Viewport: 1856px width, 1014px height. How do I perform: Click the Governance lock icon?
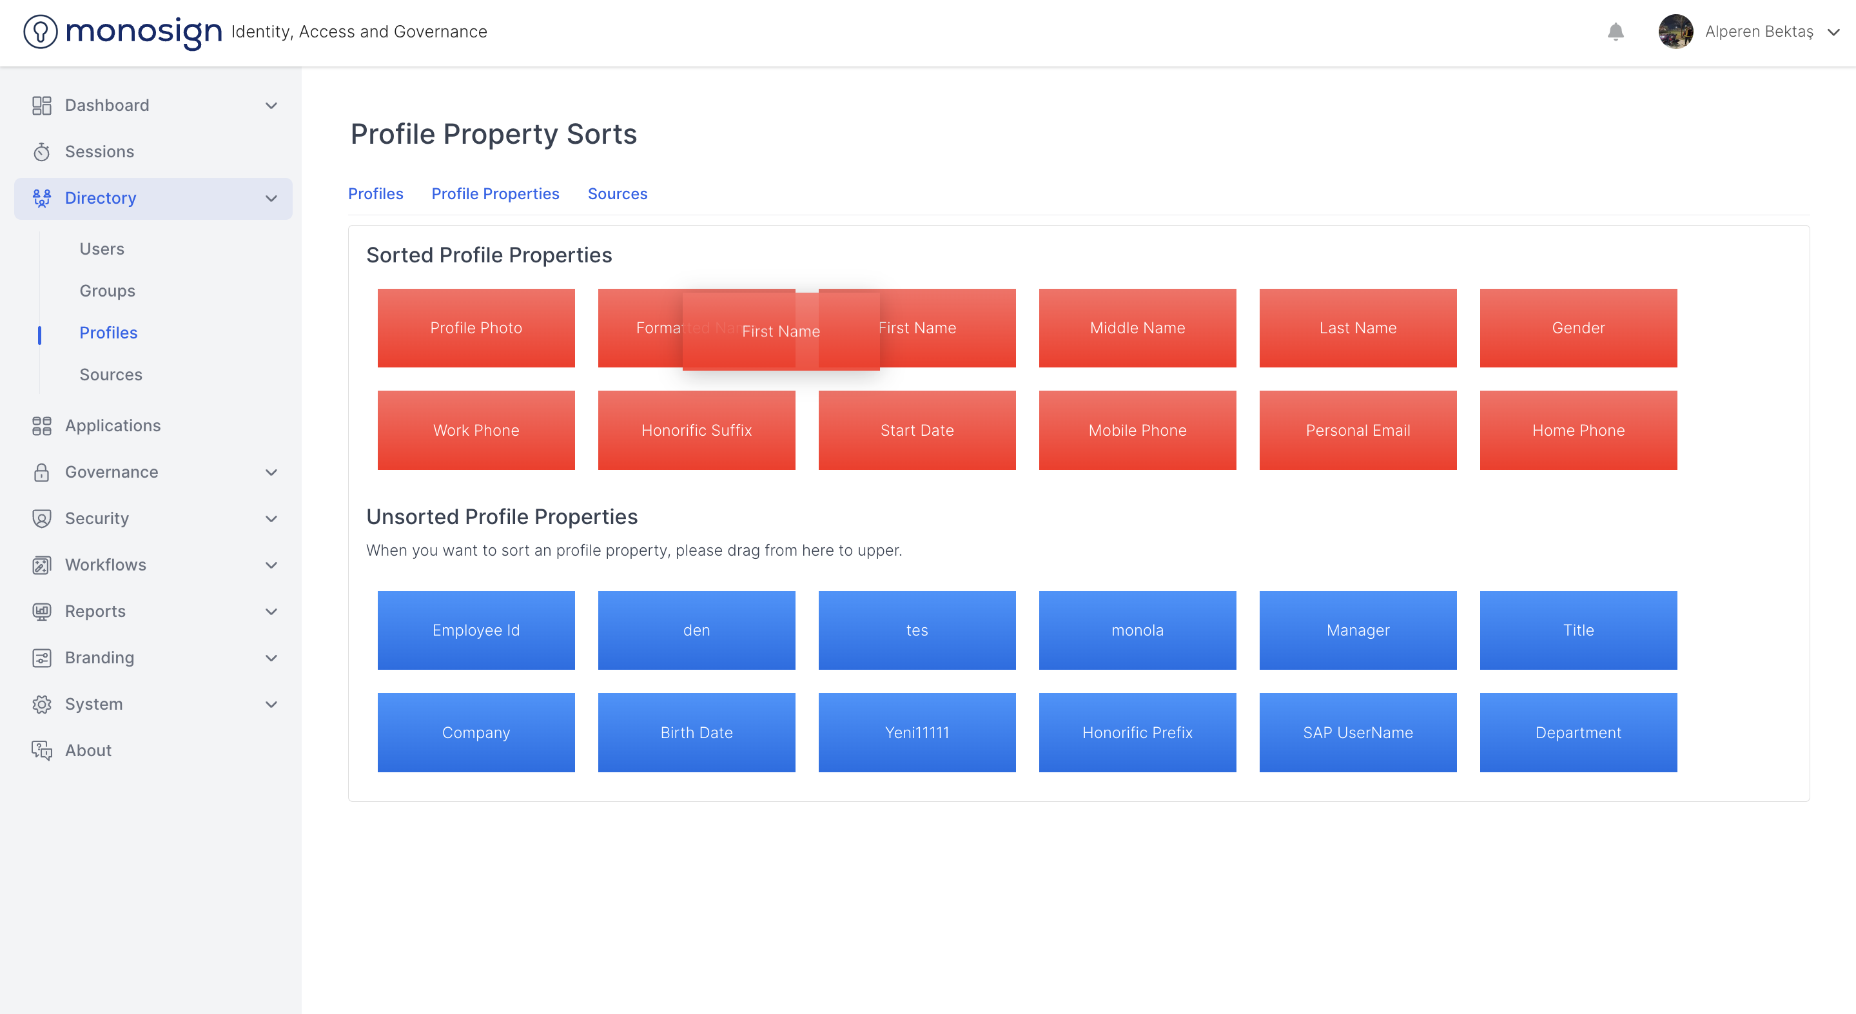(42, 472)
